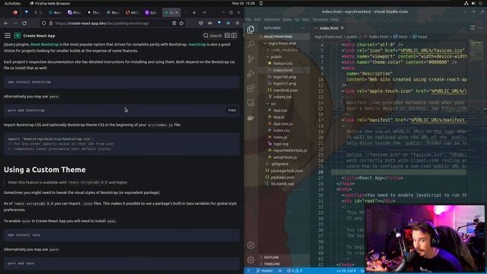Open favicon.ico in the explorer

point(282,63)
